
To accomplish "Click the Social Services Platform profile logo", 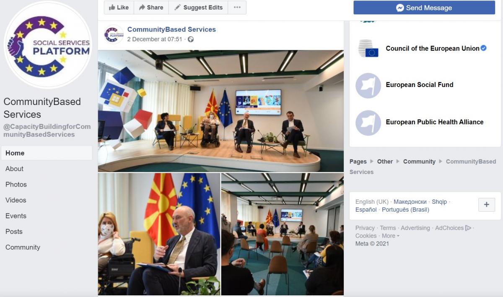I will click(x=48, y=45).
